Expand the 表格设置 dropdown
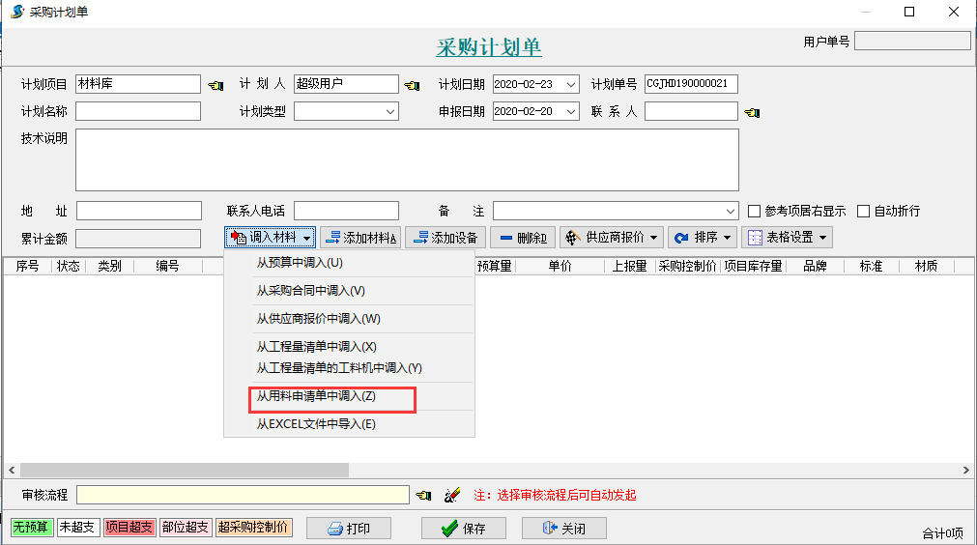The image size is (977, 545). coord(786,238)
